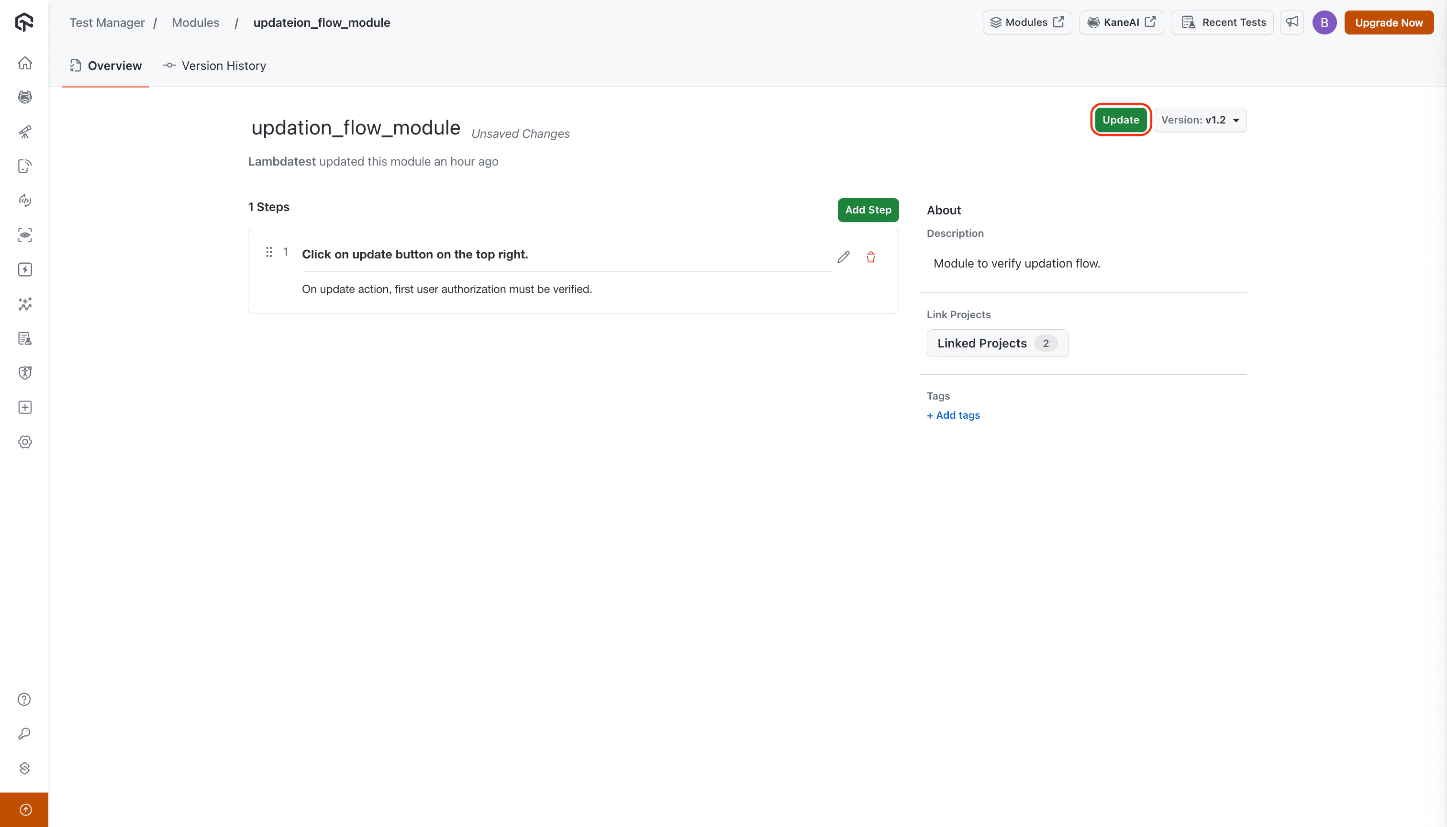Viewport: 1447px width, 827px height.
Task: Edit step 1 using the pencil icon
Action: pos(844,257)
